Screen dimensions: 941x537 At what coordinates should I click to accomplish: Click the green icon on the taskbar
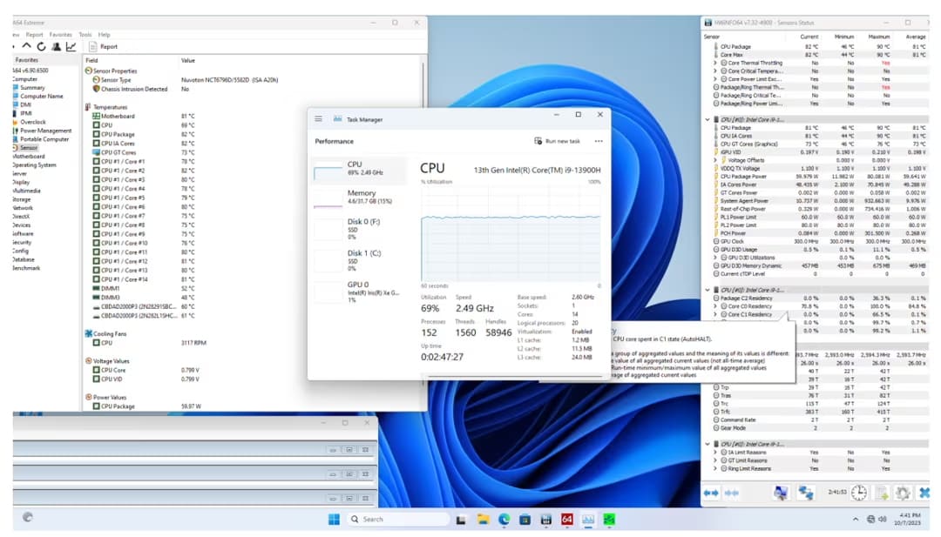(609, 519)
